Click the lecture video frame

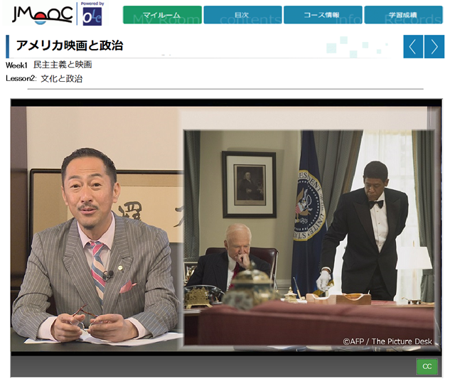coord(226,227)
